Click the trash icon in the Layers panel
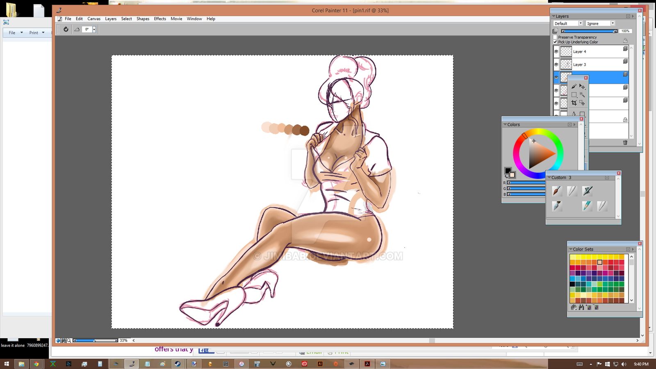The image size is (656, 369). pyautogui.click(x=625, y=143)
